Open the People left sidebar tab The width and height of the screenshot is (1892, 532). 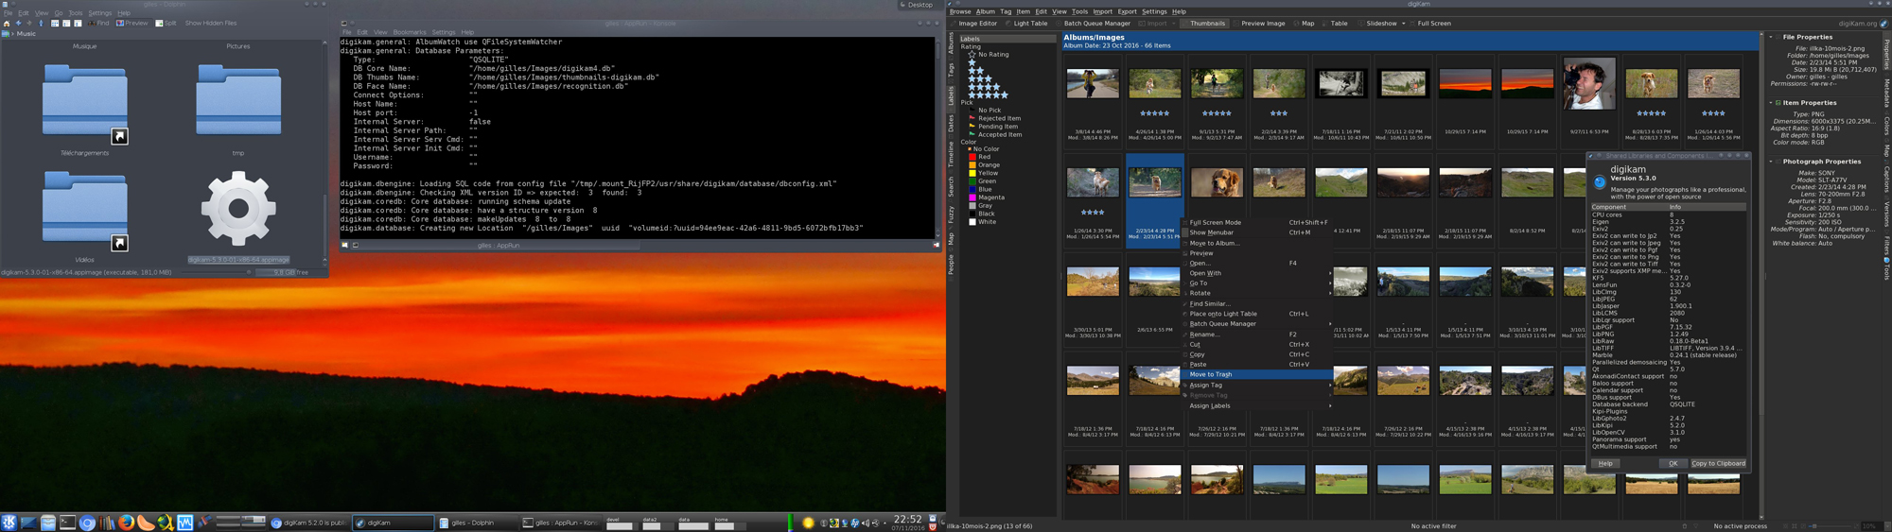952,264
